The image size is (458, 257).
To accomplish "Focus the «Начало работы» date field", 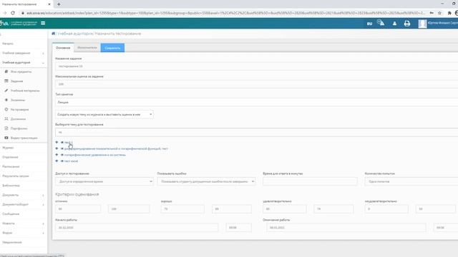I will tap(137, 228).
